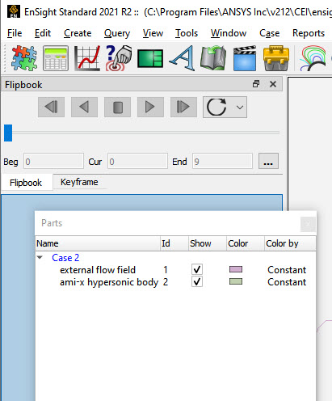Open the playback cycle mode dropdown arrow

tap(240, 108)
